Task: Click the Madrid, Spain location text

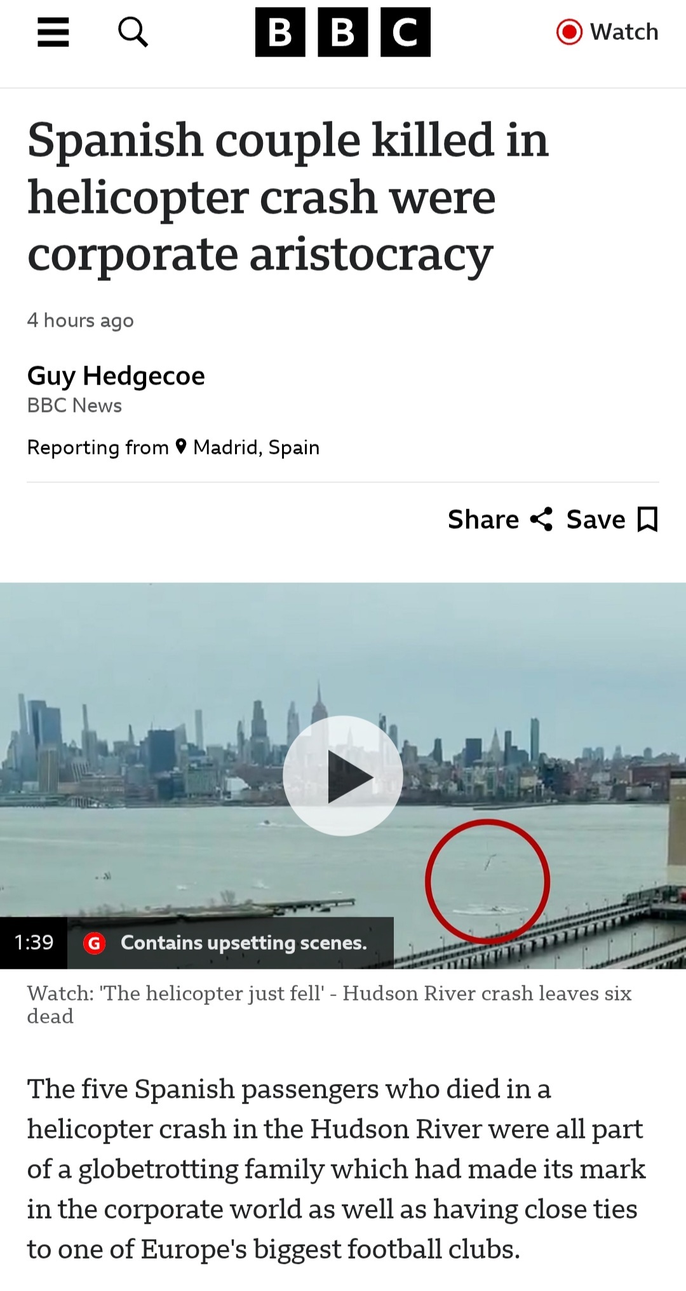Action: pos(256,447)
